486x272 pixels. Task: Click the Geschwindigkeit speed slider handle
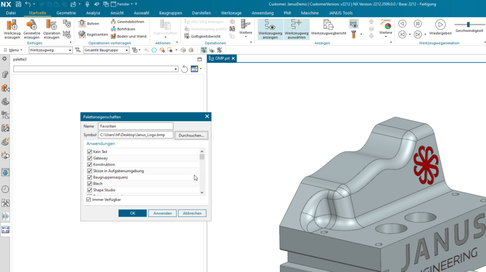click(x=468, y=24)
